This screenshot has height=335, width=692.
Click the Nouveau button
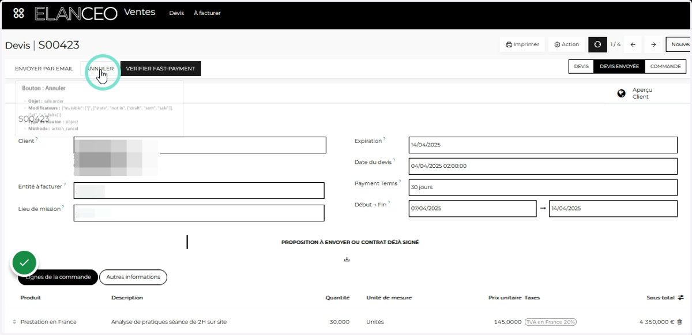point(679,44)
